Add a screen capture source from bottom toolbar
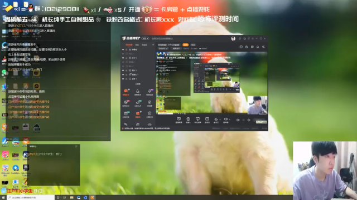Image resolution: width=357 pixels, height=200 pixels. pyautogui.click(x=178, y=120)
